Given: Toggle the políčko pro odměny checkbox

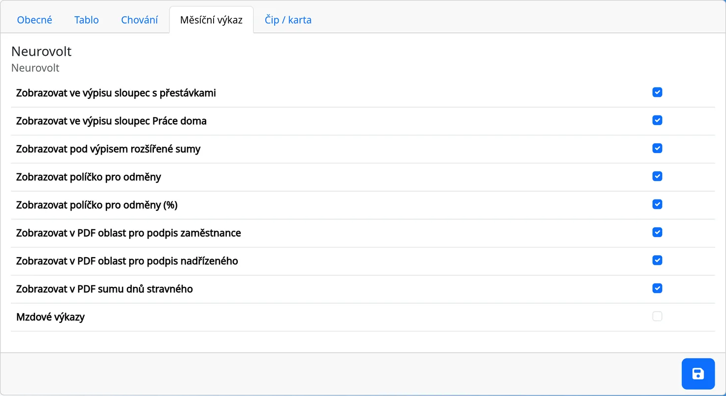Looking at the screenshot, I should [x=657, y=176].
